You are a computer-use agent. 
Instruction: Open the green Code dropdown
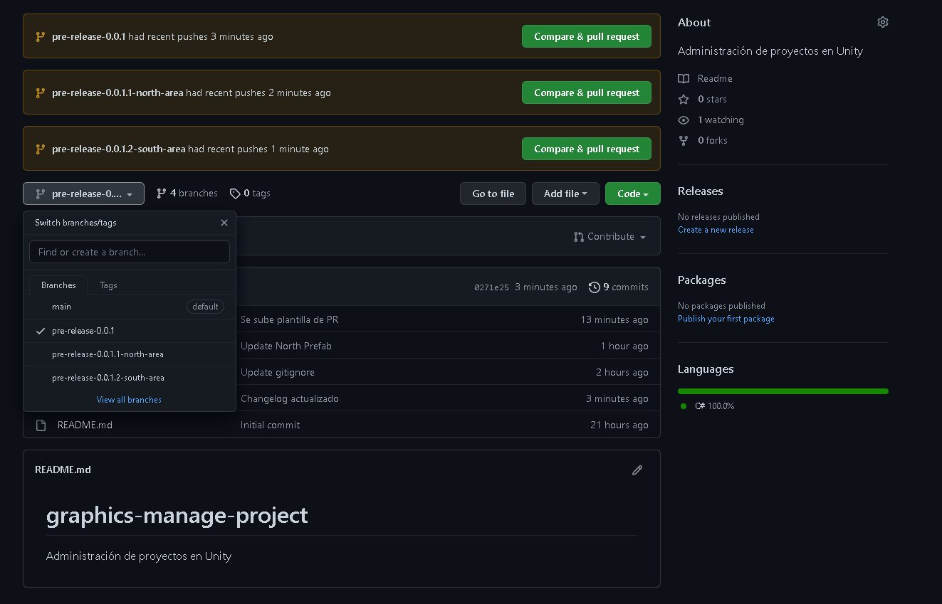[632, 194]
